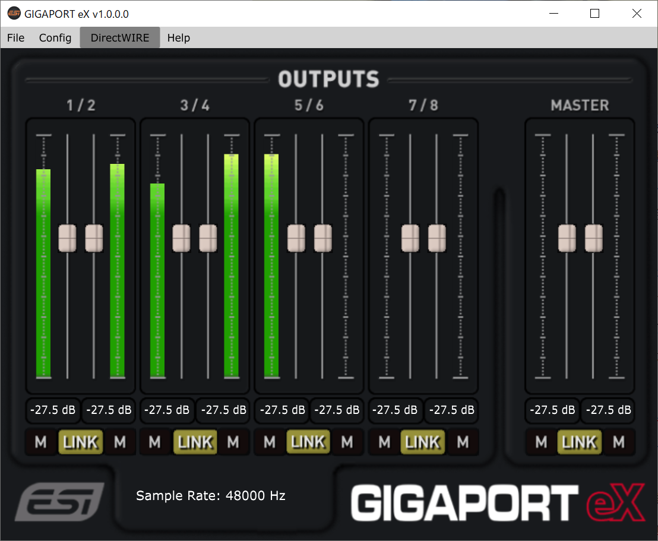Open the Config menu
658x541 pixels.
click(x=55, y=38)
